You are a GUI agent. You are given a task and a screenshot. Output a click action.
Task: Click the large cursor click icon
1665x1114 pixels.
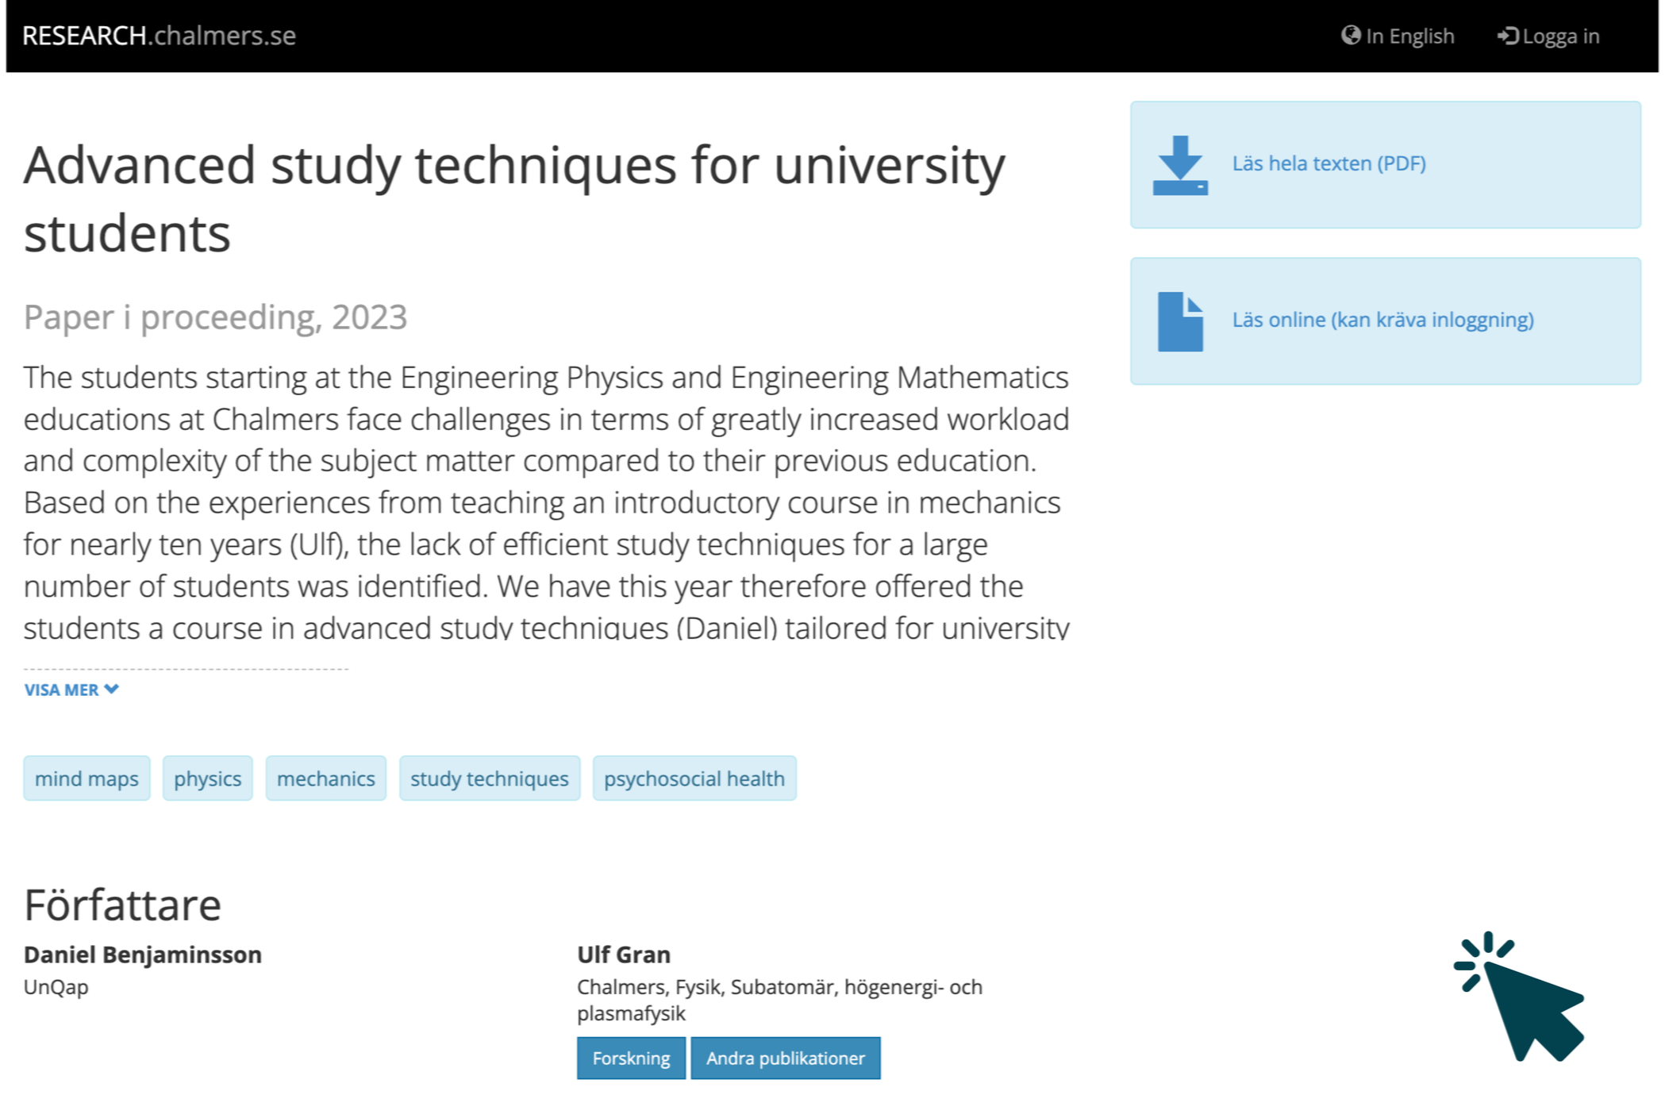[1520, 997]
